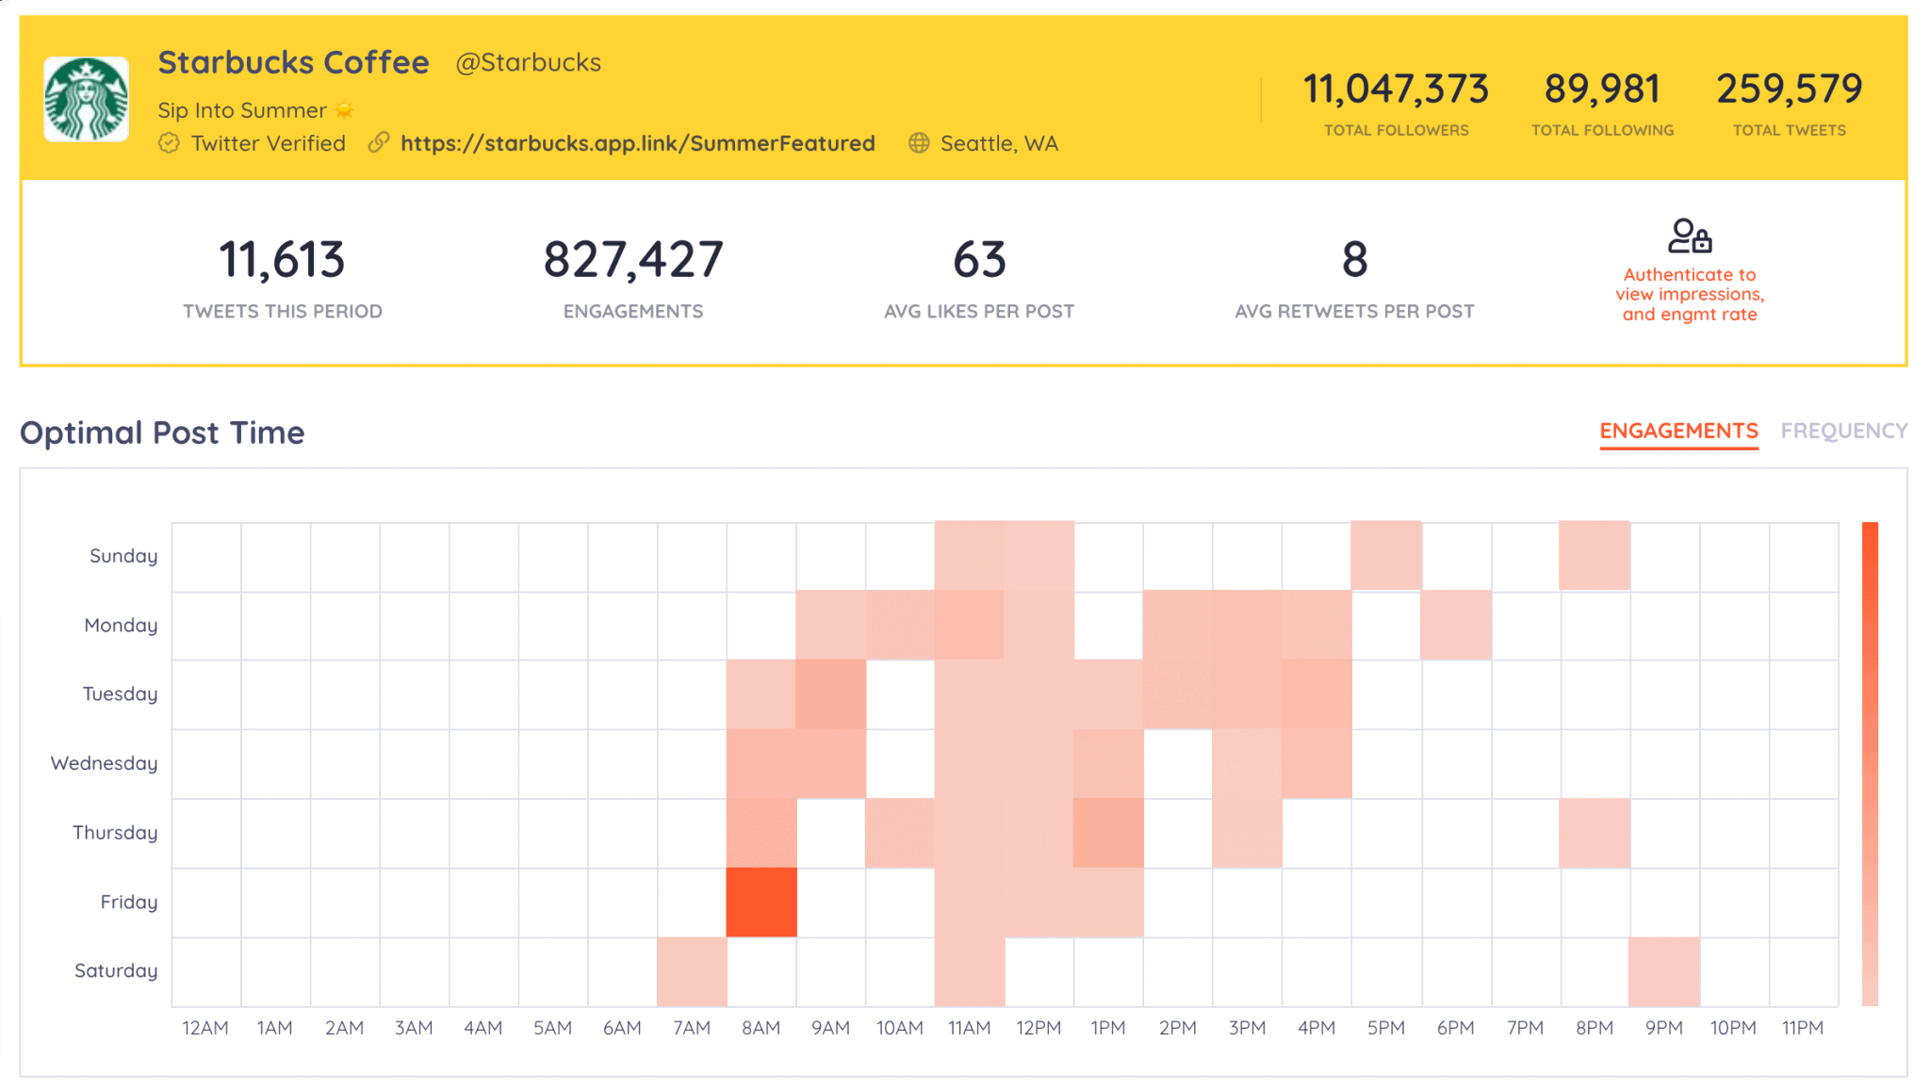Click the 63 avg likes value

tap(979, 260)
